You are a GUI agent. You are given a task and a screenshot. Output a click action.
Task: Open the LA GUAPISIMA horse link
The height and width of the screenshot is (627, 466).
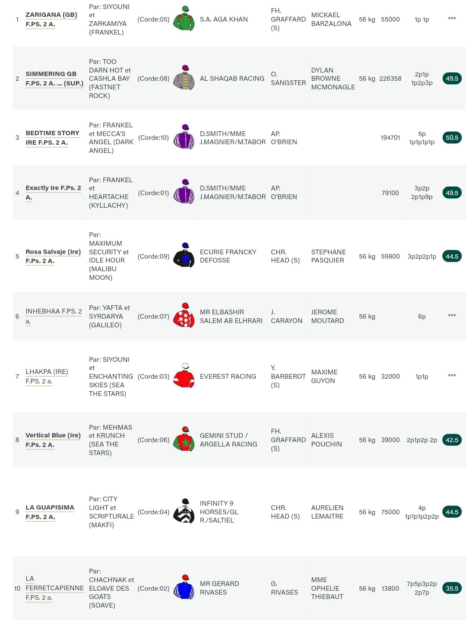tap(50, 507)
